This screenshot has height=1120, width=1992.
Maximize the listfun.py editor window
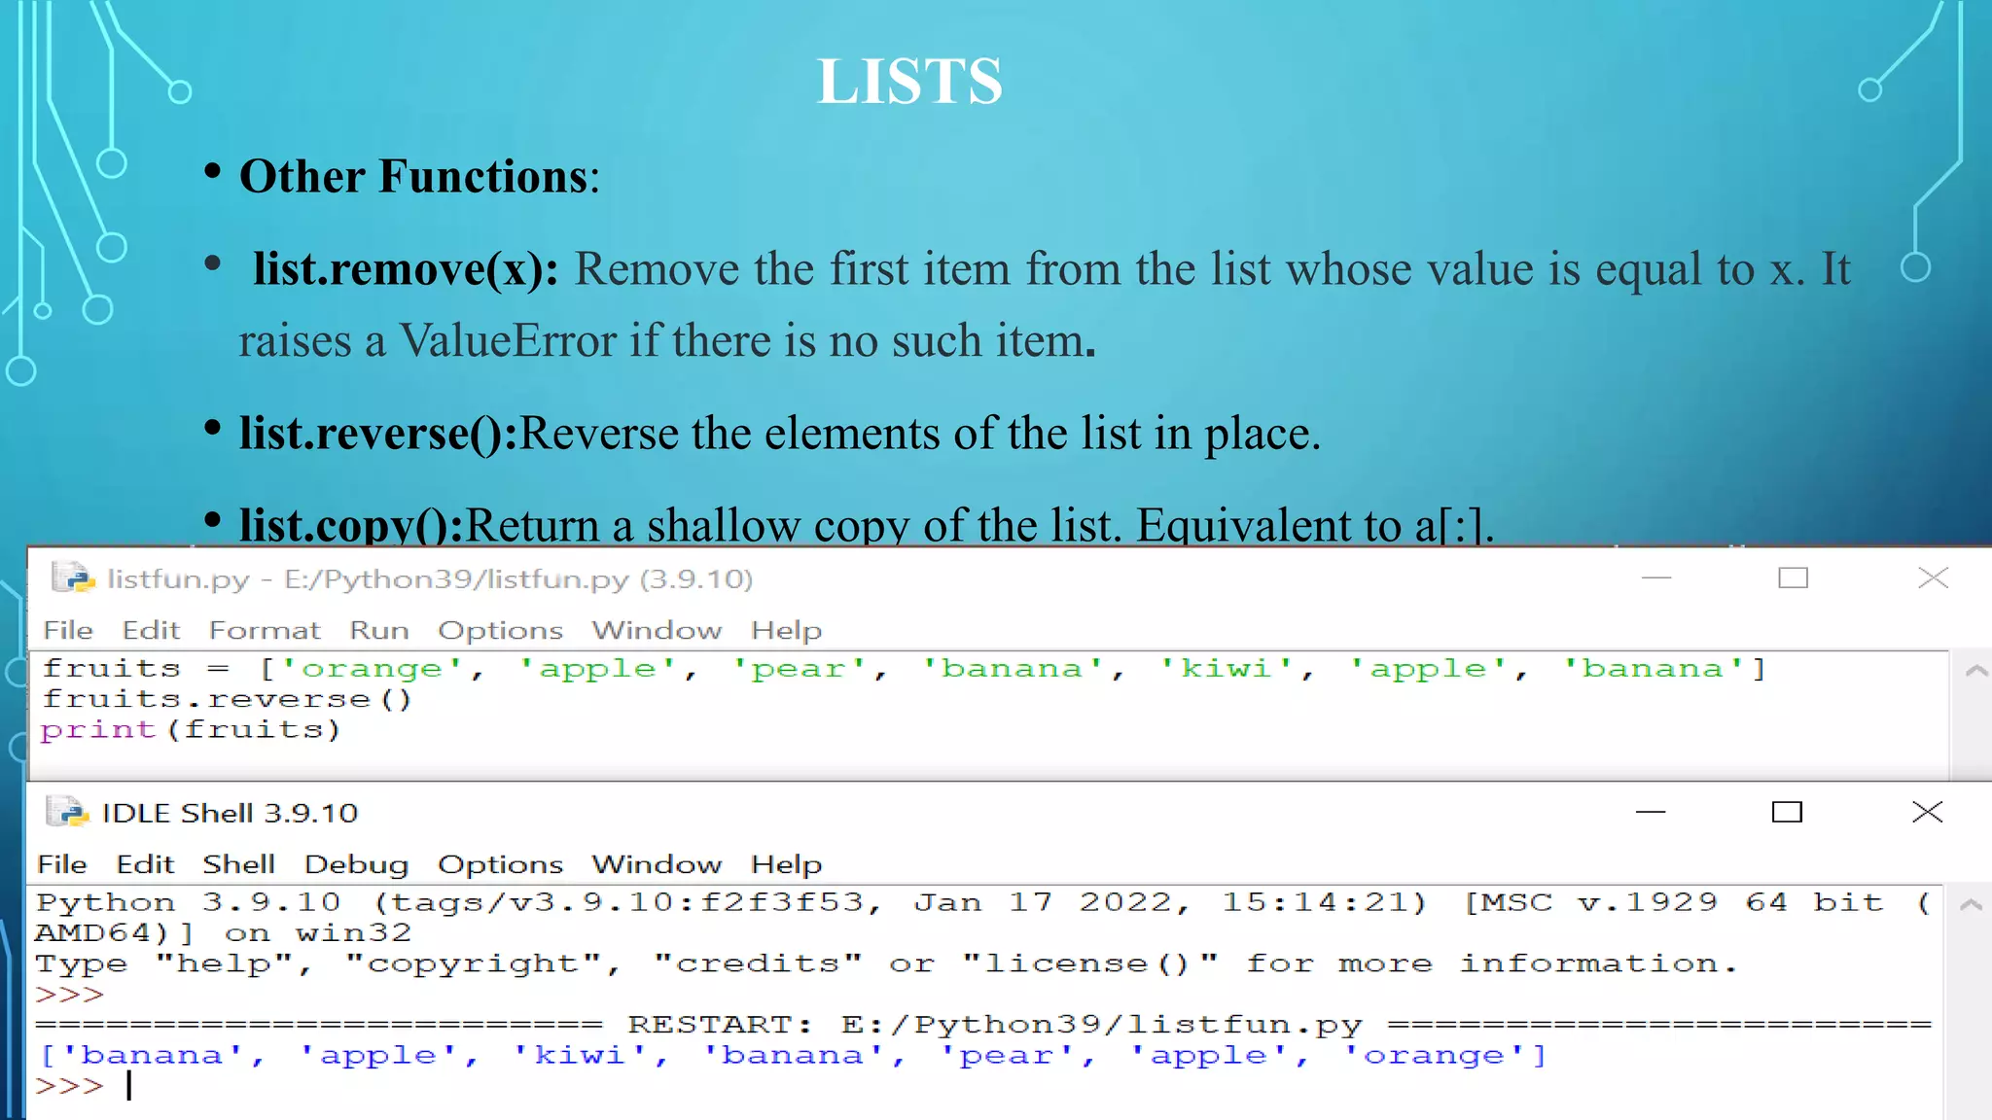click(1793, 577)
